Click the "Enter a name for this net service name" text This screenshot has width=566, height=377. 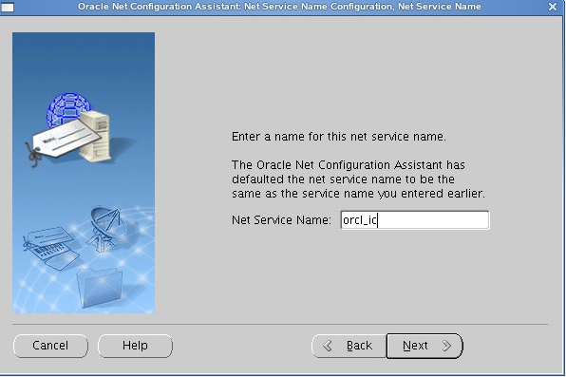pyautogui.click(x=339, y=137)
